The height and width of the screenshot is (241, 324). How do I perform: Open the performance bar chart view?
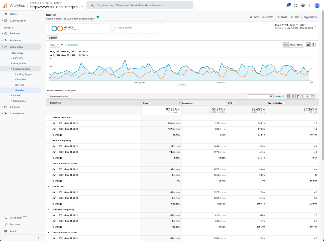298,96
